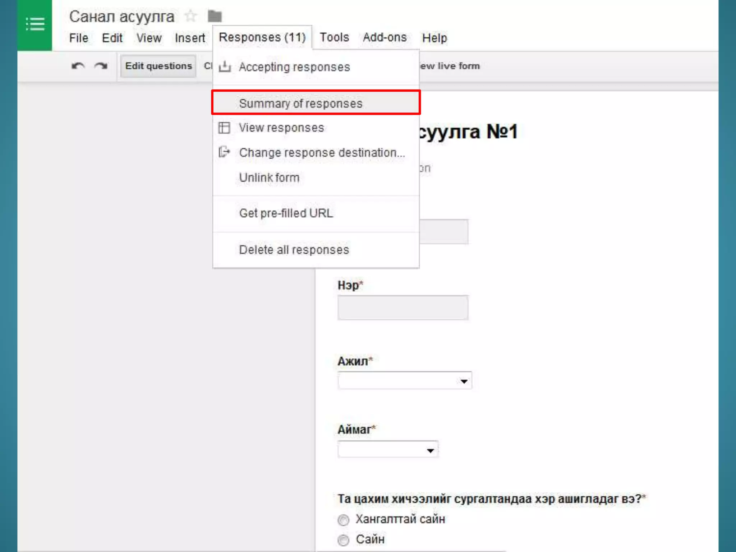Click the redo arrow icon
736x552 pixels.
[101, 66]
